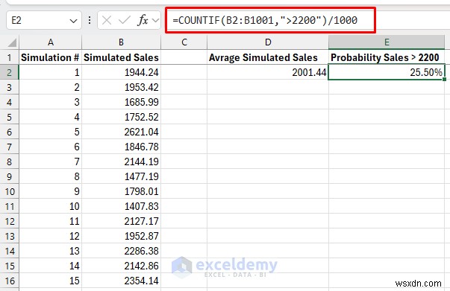Click the 'Simulation #' header cell
The image size is (450, 291).
point(51,57)
